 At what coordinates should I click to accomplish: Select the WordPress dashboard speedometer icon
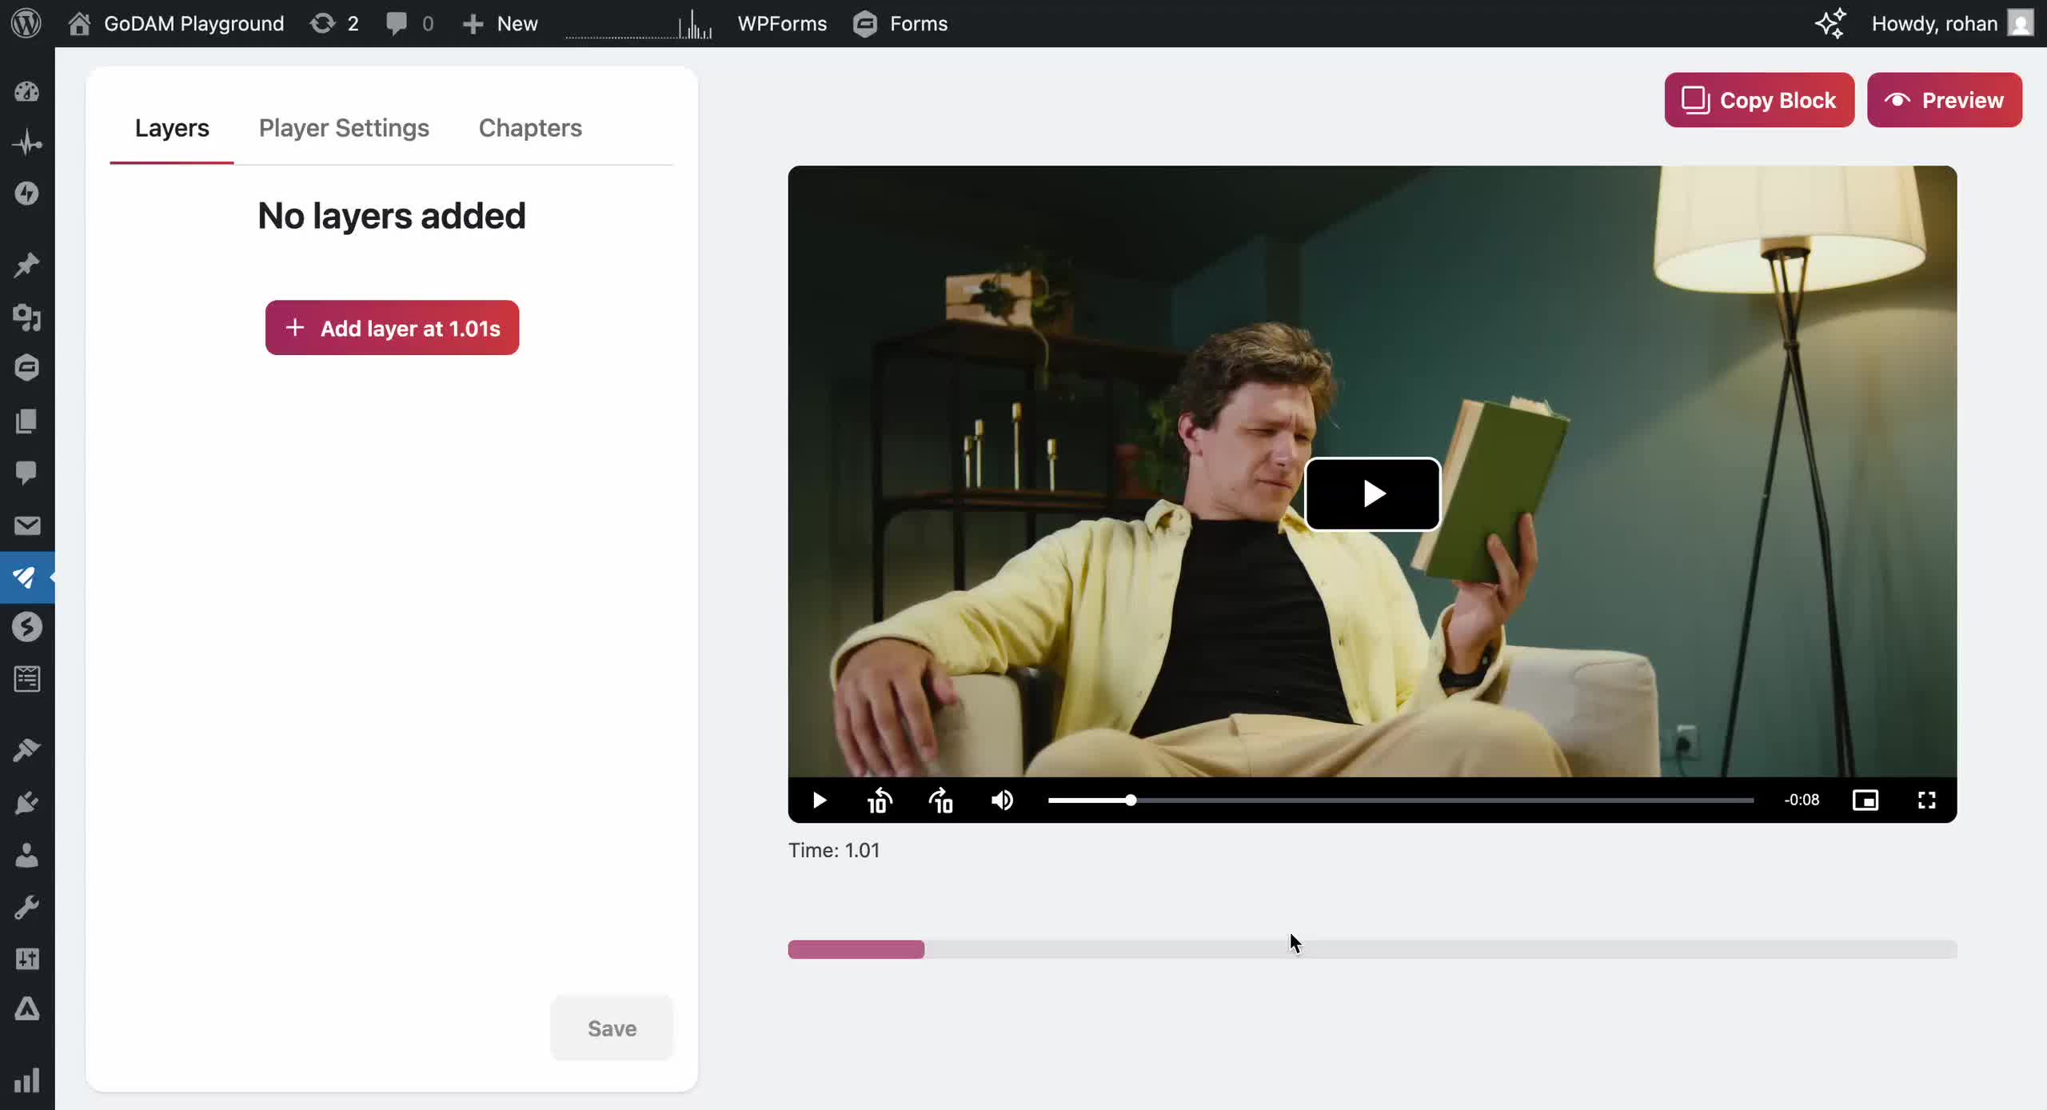click(x=27, y=91)
